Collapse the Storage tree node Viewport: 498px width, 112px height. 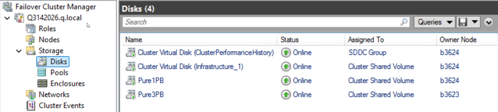coord(19,51)
